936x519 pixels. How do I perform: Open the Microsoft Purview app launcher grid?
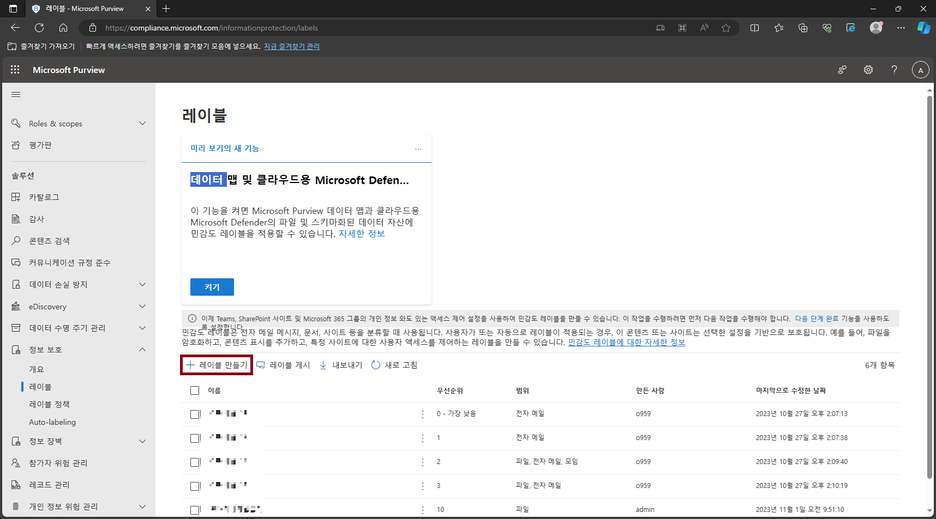15,69
